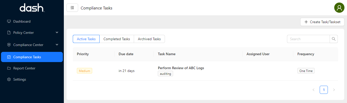347x103 pixels.
Task: Click the Dashboard monitor icon
Action: click(x=9, y=21)
